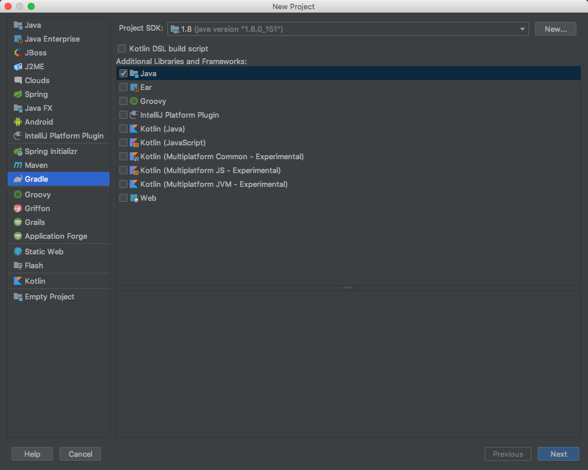Click the Empty Project icon in sidebar
The width and height of the screenshot is (588, 470).
(18, 296)
